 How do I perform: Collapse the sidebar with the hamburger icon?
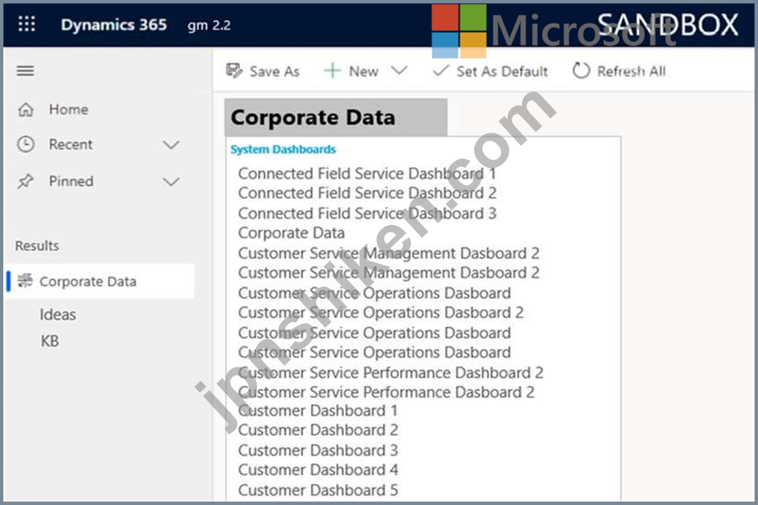[25, 71]
